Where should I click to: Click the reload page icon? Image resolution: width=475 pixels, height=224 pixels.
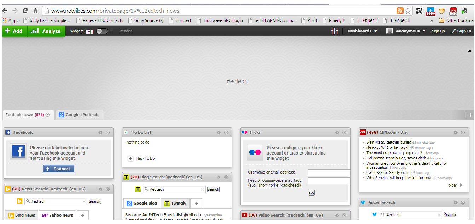pos(25,11)
